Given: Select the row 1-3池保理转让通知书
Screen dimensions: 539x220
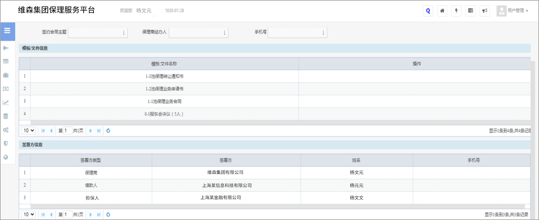Looking at the screenshot, I should [x=274, y=76].
